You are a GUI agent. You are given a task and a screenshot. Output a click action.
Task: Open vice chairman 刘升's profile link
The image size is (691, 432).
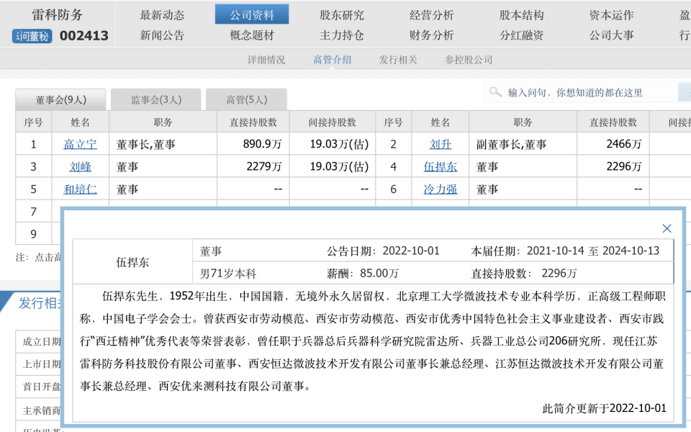click(x=442, y=143)
